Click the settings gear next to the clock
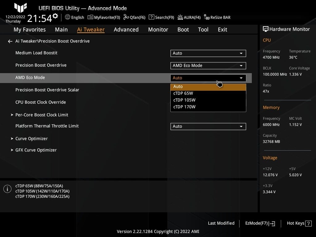 click(55, 16)
